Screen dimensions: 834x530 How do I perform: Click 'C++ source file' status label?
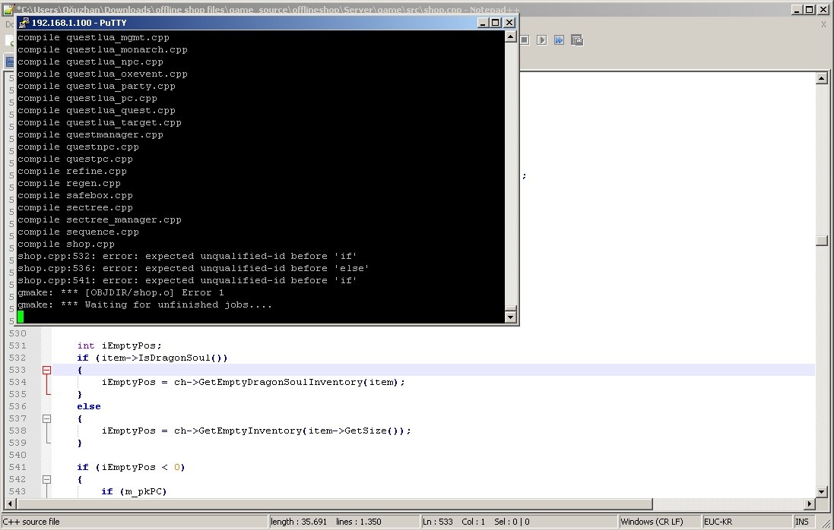[31, 522]
